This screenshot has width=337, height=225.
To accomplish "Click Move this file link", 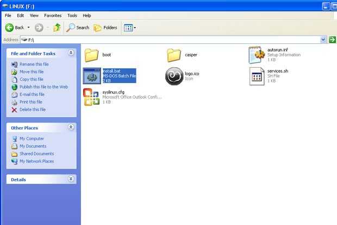I will (32, 72).
